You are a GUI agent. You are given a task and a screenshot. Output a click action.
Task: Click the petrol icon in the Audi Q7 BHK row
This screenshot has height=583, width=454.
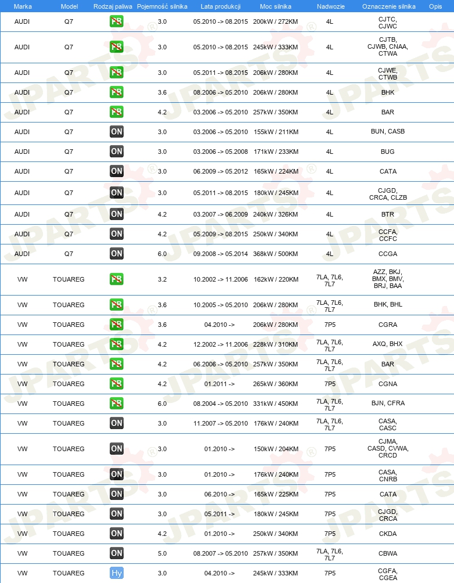coord(116,92)
